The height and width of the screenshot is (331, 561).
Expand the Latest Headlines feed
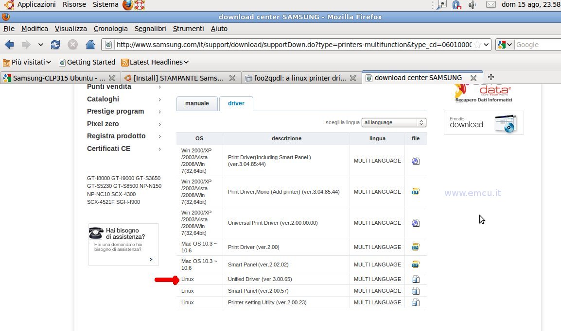point(155,62)
